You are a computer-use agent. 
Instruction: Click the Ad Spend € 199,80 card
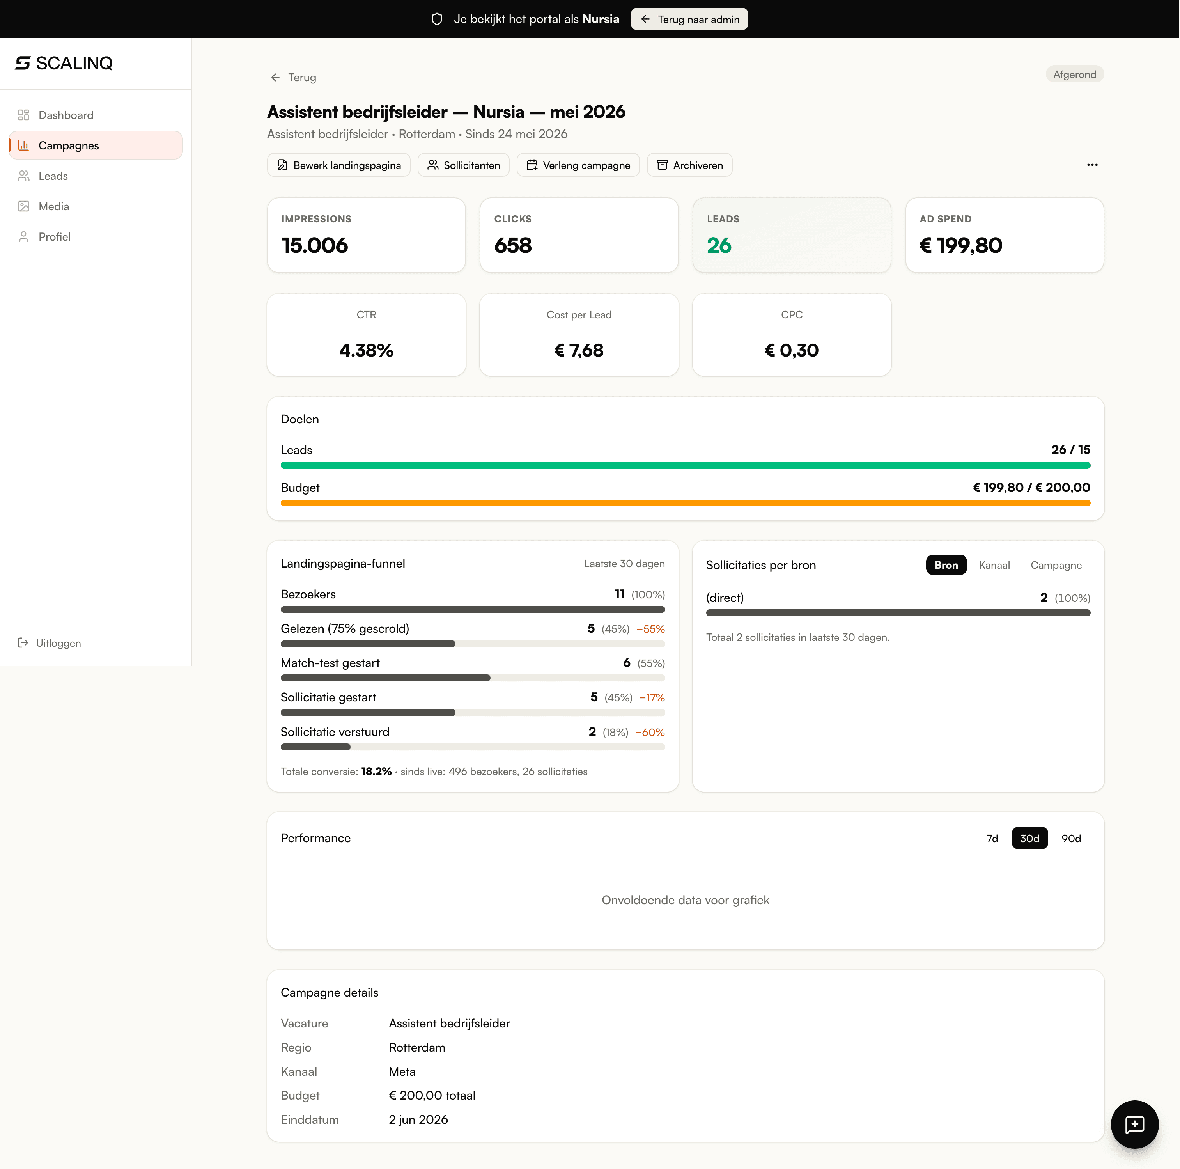coord(1005,235)
